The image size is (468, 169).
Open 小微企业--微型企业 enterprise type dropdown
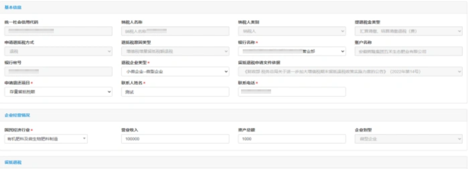pyautogui.click(x=175, y=71)
